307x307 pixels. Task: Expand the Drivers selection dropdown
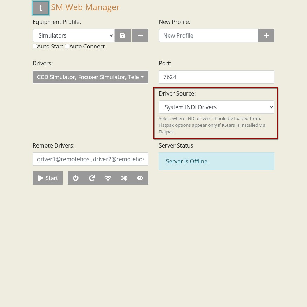pos(90,77)
